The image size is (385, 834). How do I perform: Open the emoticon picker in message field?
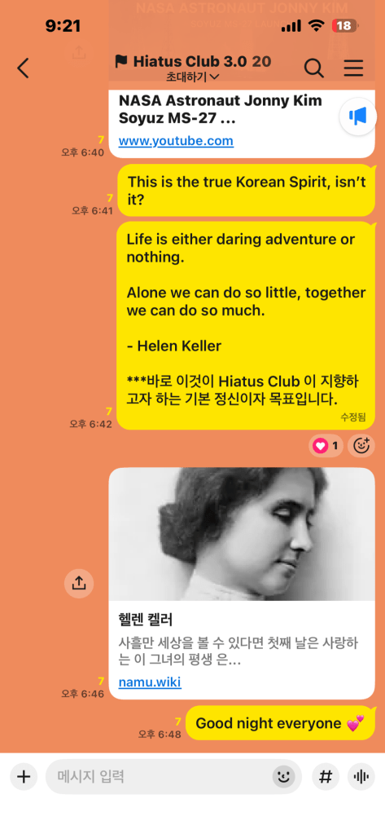click(284, 777)
